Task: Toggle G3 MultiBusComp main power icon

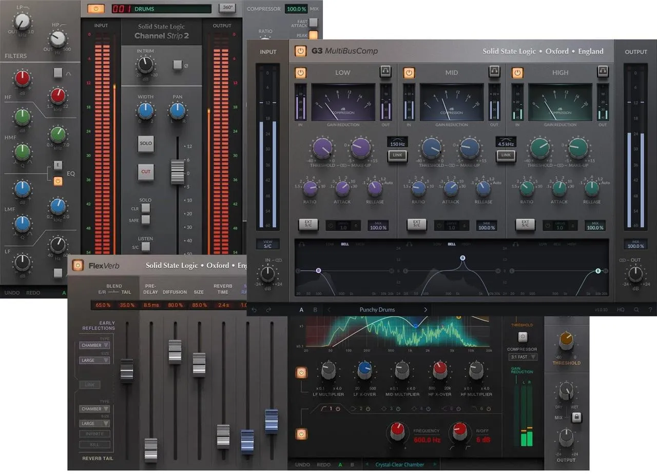Action: 300,51
